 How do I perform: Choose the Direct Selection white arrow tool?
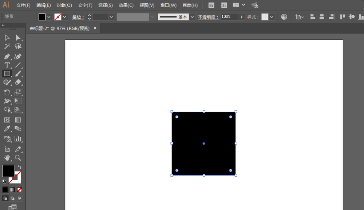coord(18,38)
